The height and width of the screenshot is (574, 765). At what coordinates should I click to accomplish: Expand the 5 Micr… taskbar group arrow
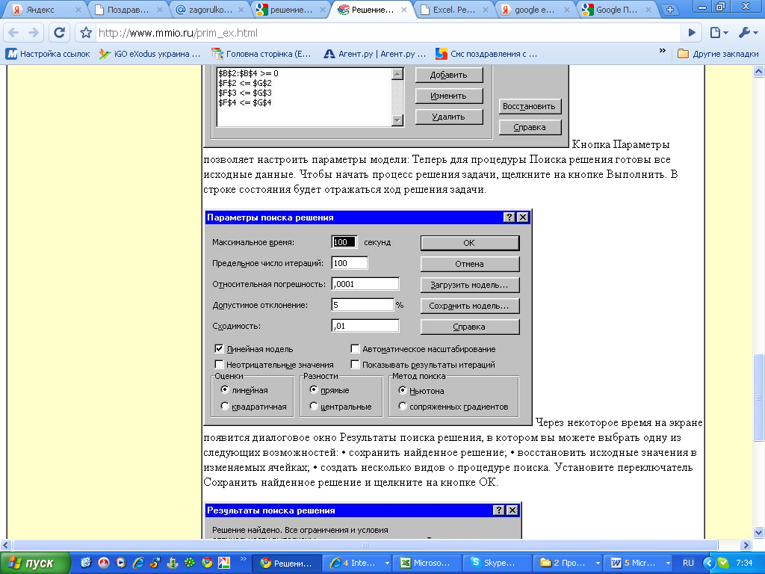pyautogui.click(x=668, y=564)
